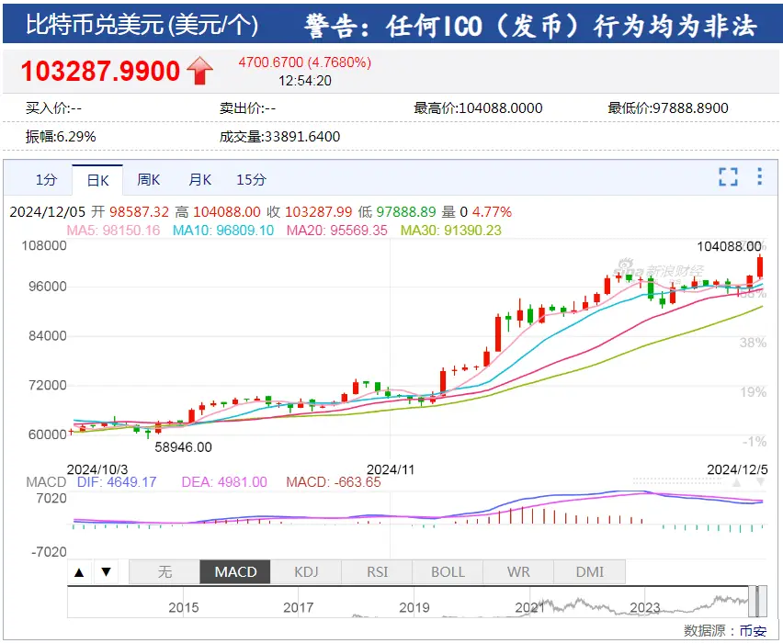The image size is (783, 643).
Task: Click the up arrow indicator button
Action: pyautogui.click(x=80, y=572)
